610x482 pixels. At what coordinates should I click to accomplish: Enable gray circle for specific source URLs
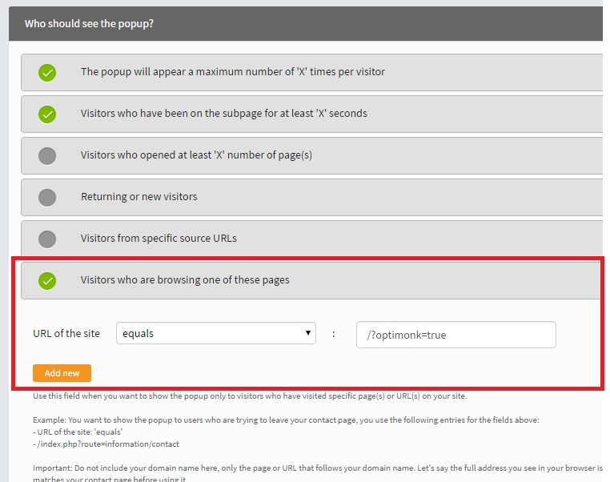point(47,239)
